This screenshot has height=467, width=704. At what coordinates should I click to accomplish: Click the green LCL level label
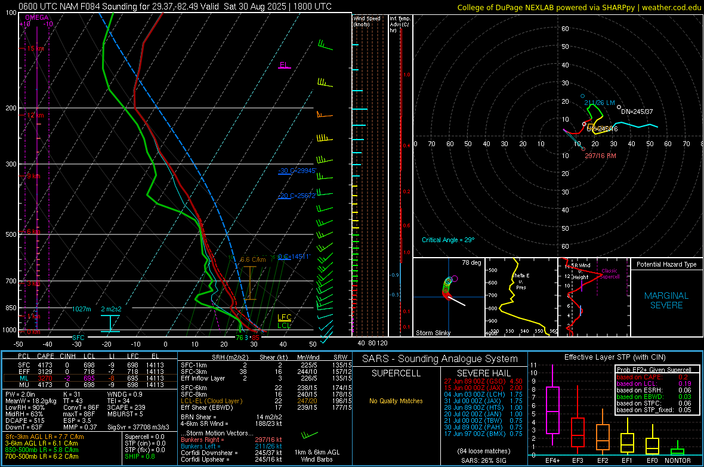[x=284, y=325]
